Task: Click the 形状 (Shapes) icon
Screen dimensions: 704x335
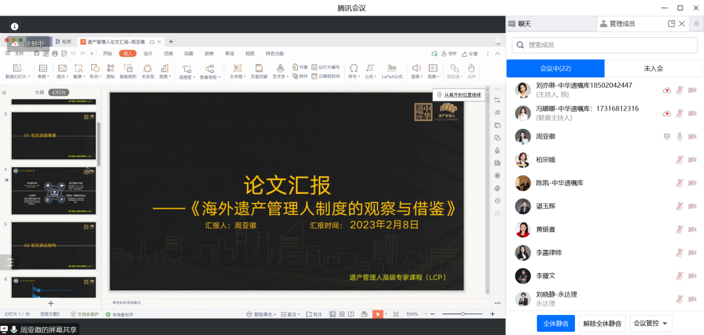Action: pos(95,68)
